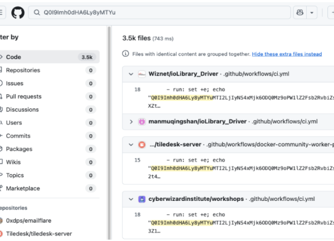This screenshot has width=334, height=241.
Task: Open the GitHub homepage logo
Action: (x=18, y=13)
